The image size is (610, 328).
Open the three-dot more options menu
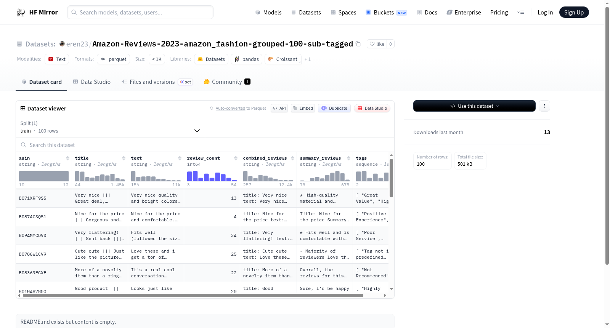click(x=544, y=106)
